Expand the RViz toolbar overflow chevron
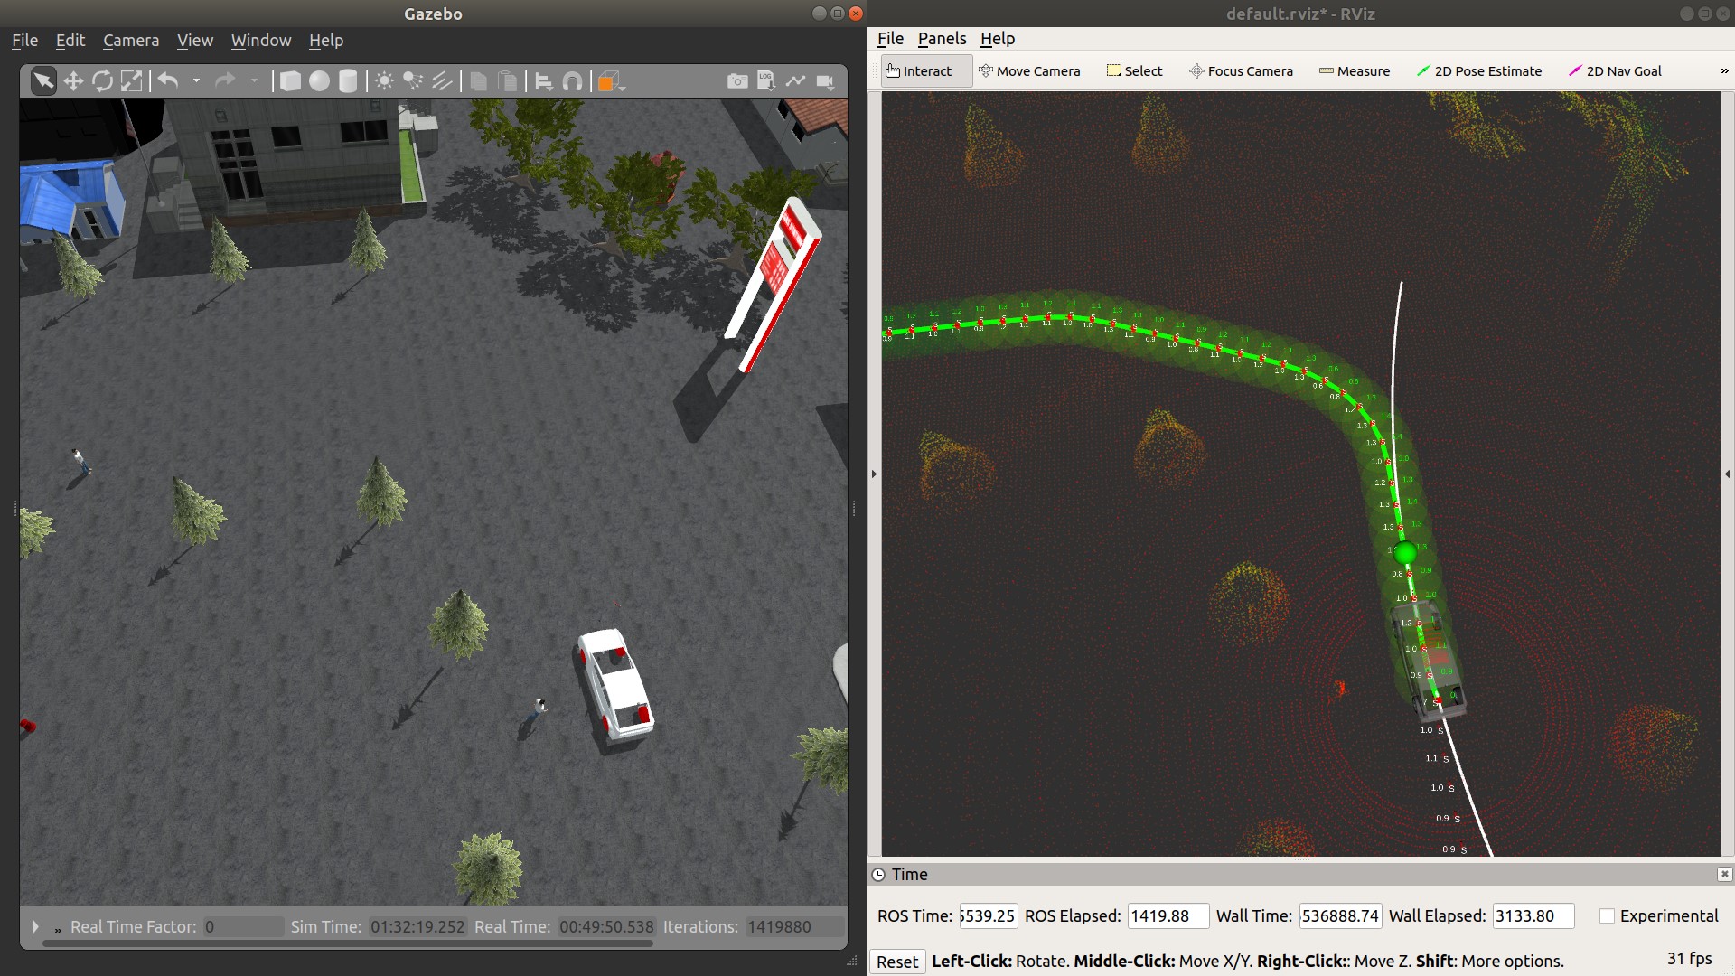This screenshot has height=976, width=1735. [1724, 70]
